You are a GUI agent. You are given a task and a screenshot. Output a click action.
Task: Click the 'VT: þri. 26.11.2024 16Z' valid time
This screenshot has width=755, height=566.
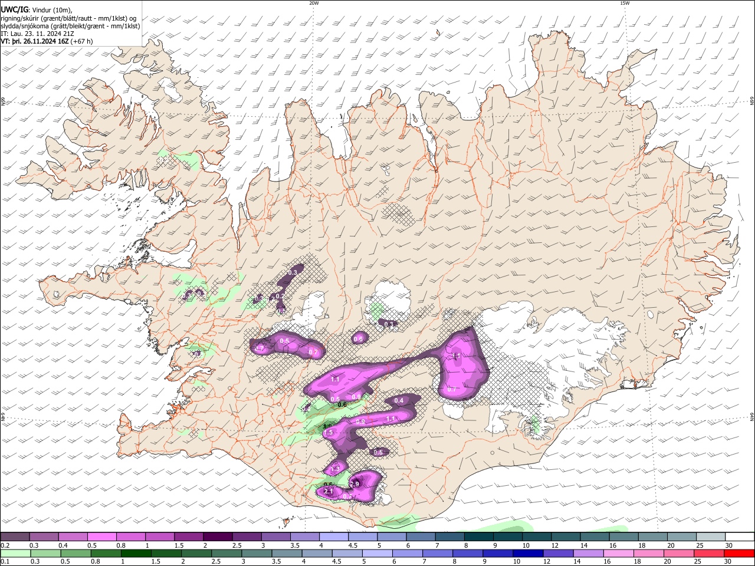pyautogui.click(x=35, y=41)
